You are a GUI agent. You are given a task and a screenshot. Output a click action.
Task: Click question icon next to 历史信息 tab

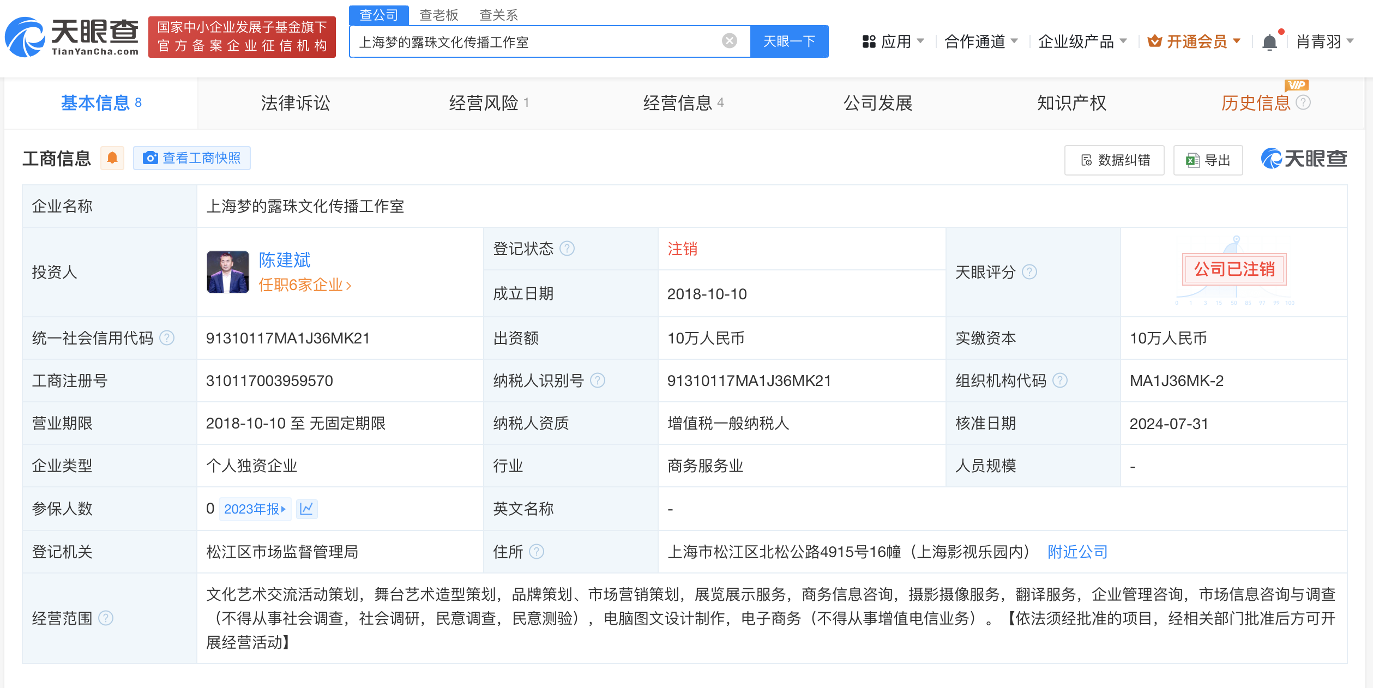(1303, 102)
